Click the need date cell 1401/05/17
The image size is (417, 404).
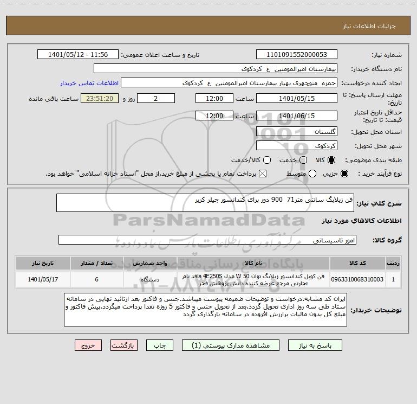(x=43, y=279)
